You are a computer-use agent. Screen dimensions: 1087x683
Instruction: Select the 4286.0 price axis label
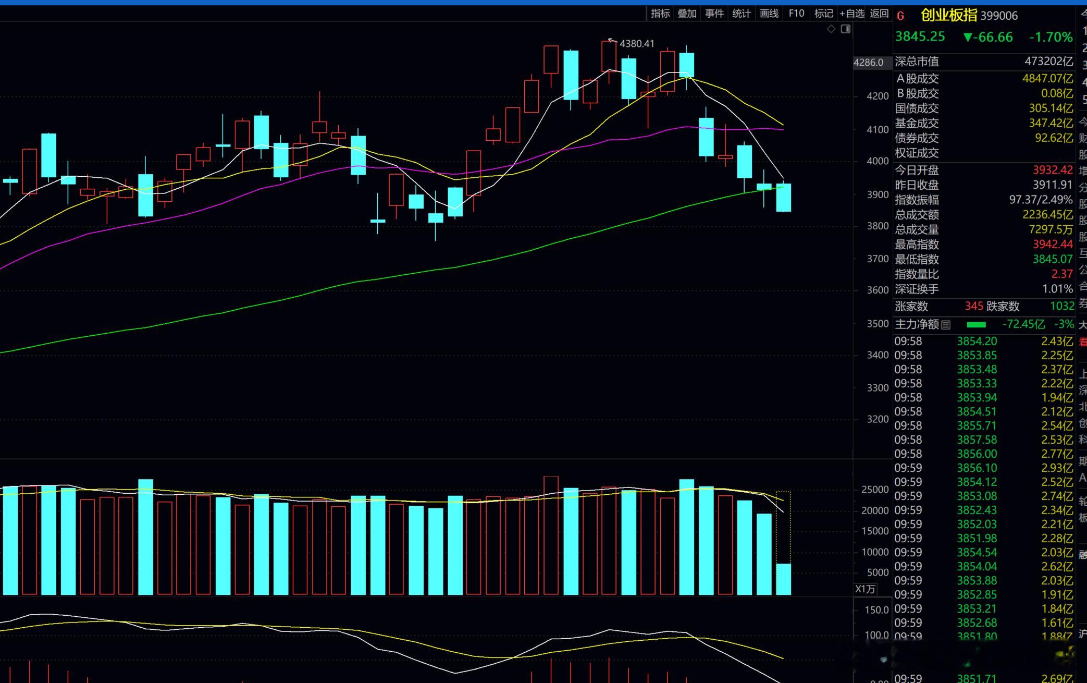(x=868, y=63)
